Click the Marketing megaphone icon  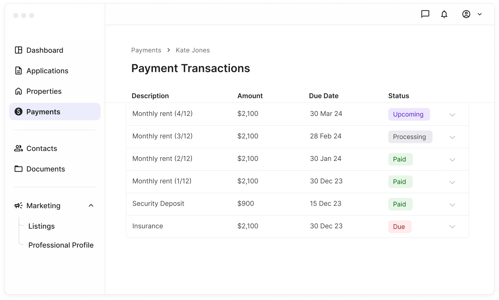(18, 205)
